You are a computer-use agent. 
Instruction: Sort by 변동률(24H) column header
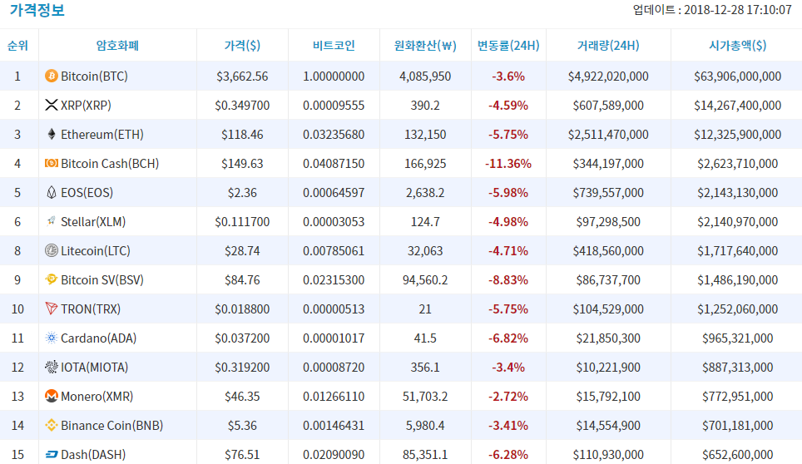point(508,46)
